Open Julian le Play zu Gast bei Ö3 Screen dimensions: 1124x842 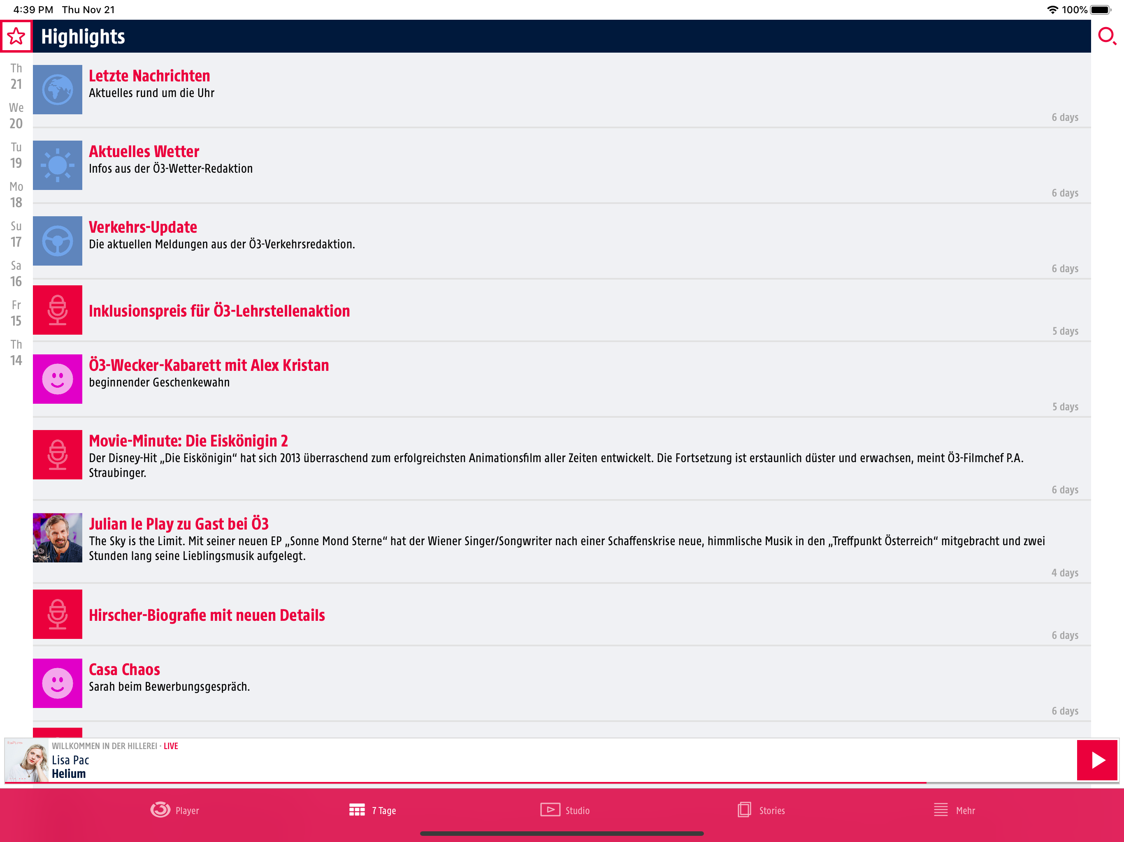(179, 524)
